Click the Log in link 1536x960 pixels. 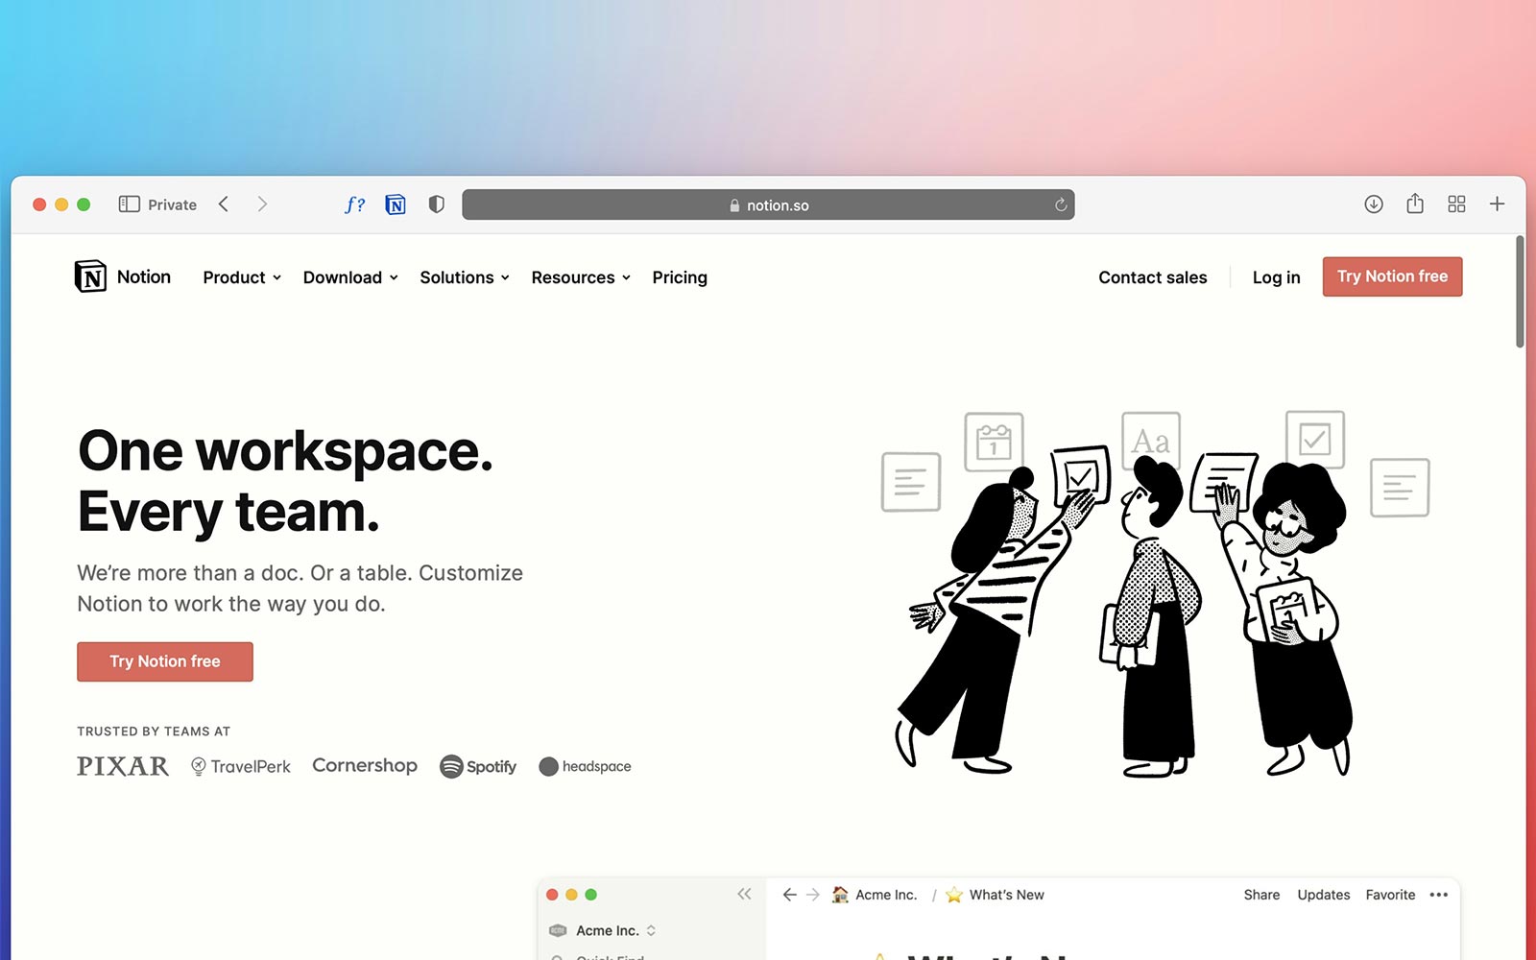[1276, 277]
